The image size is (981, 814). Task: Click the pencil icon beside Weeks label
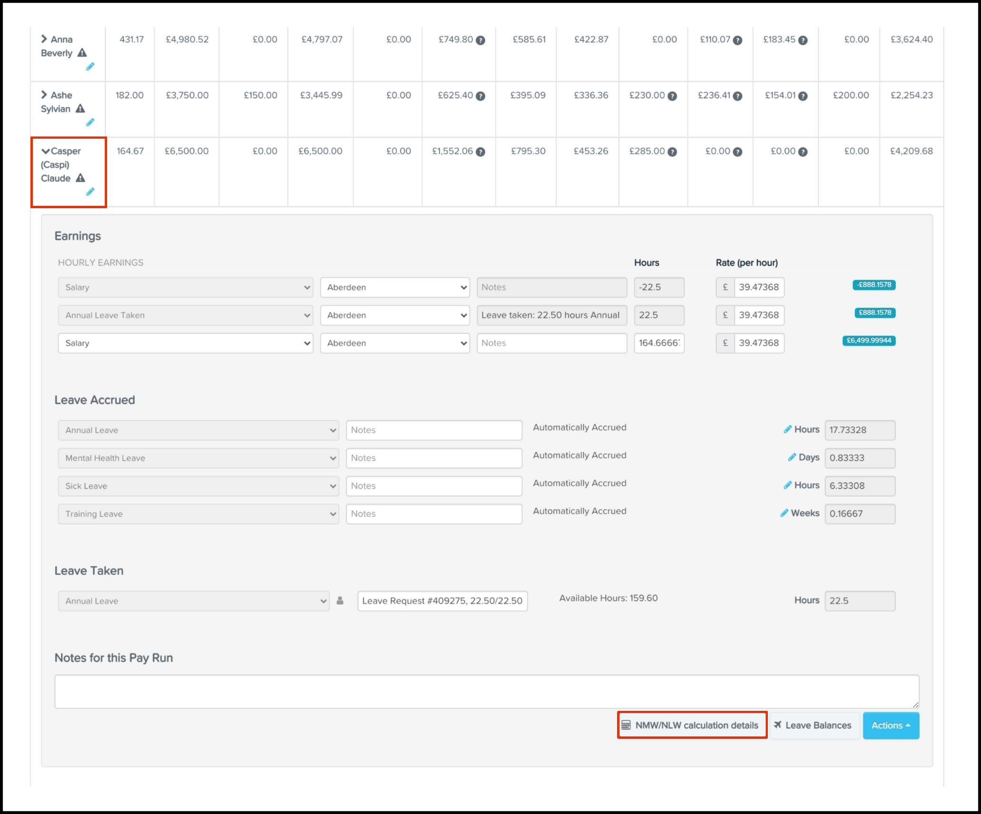point(784,513)
